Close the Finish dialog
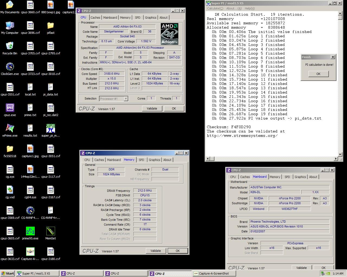This screenshot has height=277, width=347. [x=333, y=57]
